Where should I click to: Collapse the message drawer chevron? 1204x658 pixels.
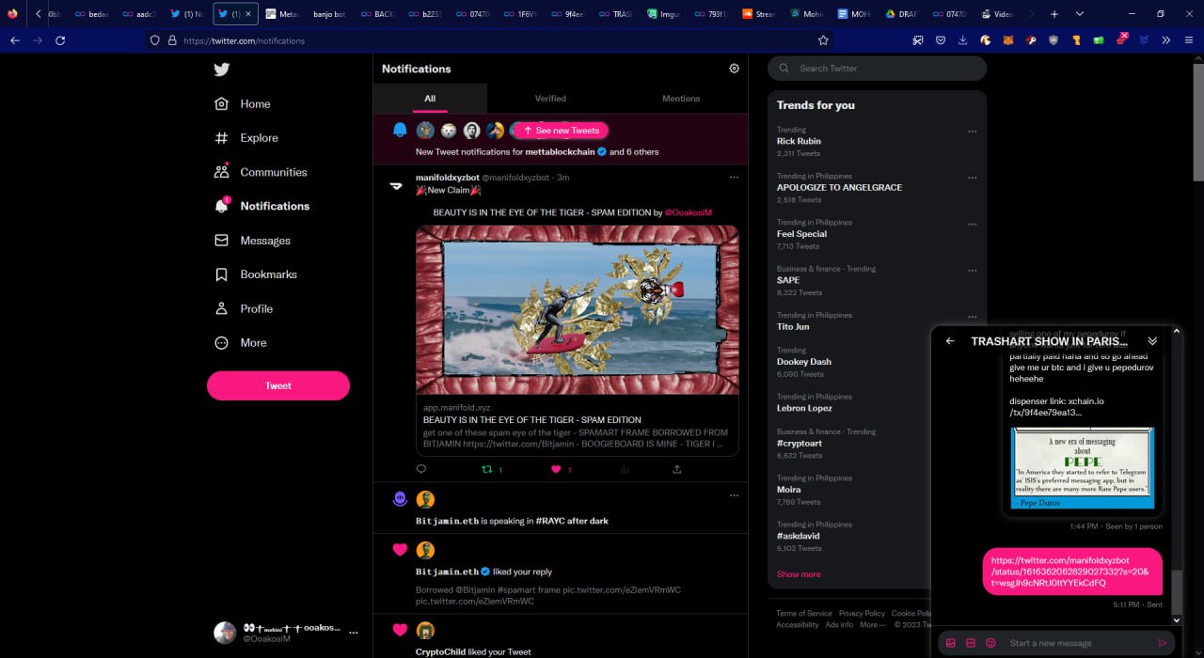pyautogui.click(x=1152, y=341)
